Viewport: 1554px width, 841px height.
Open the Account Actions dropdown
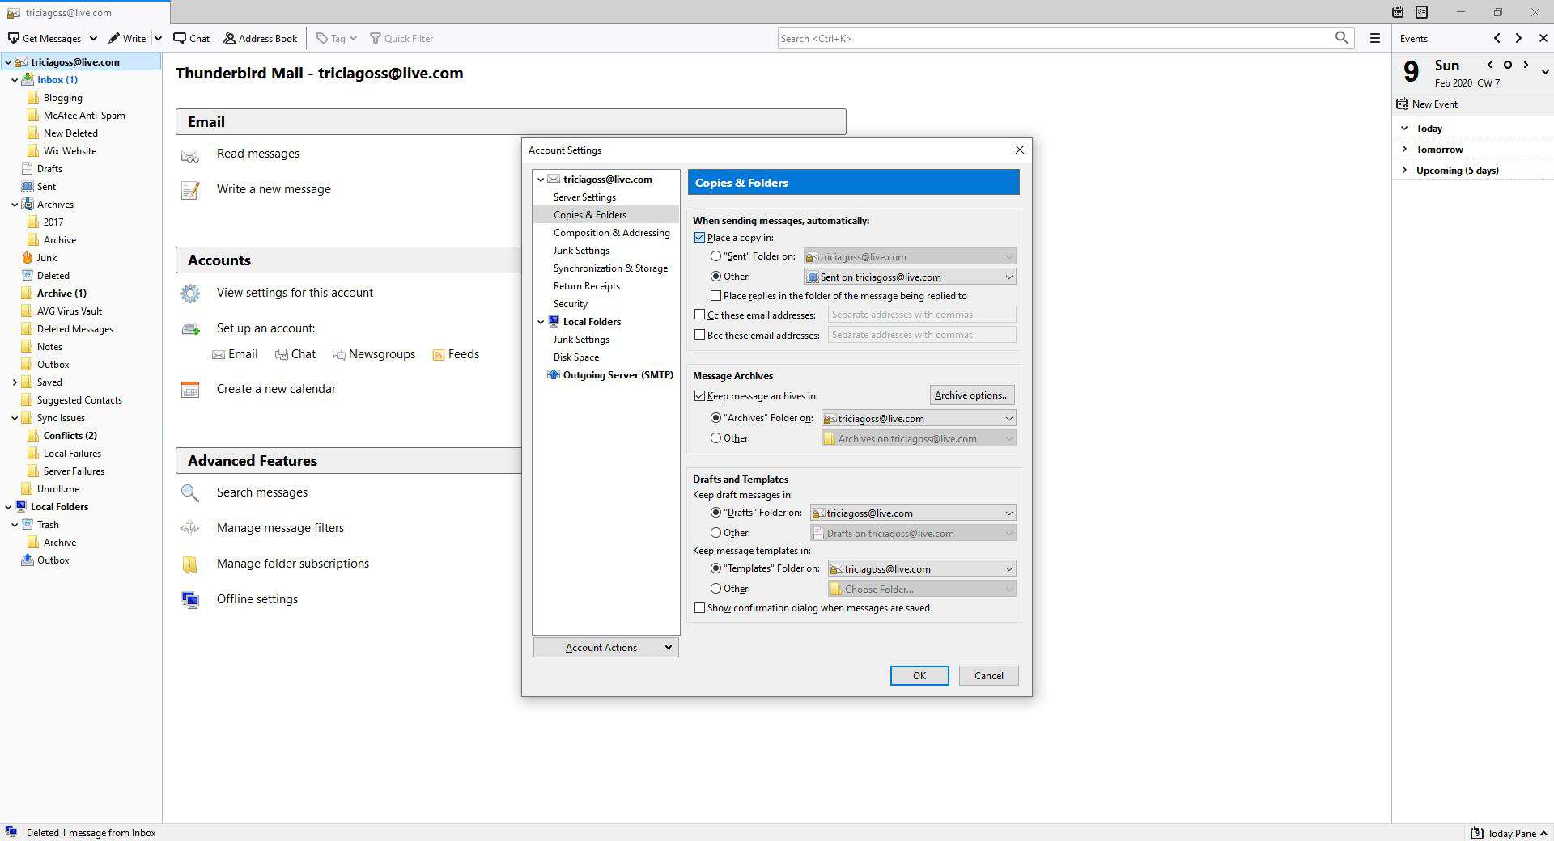coord(605,647)
